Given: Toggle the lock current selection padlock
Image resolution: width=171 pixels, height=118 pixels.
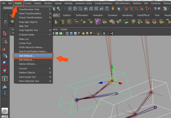Looking at the screenshot, I should point(113,9).
